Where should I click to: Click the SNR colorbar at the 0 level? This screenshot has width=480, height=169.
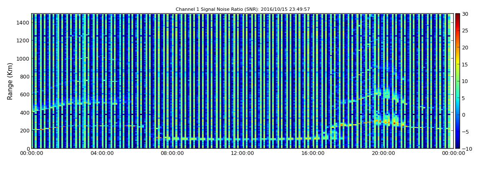tap(457, 115)
